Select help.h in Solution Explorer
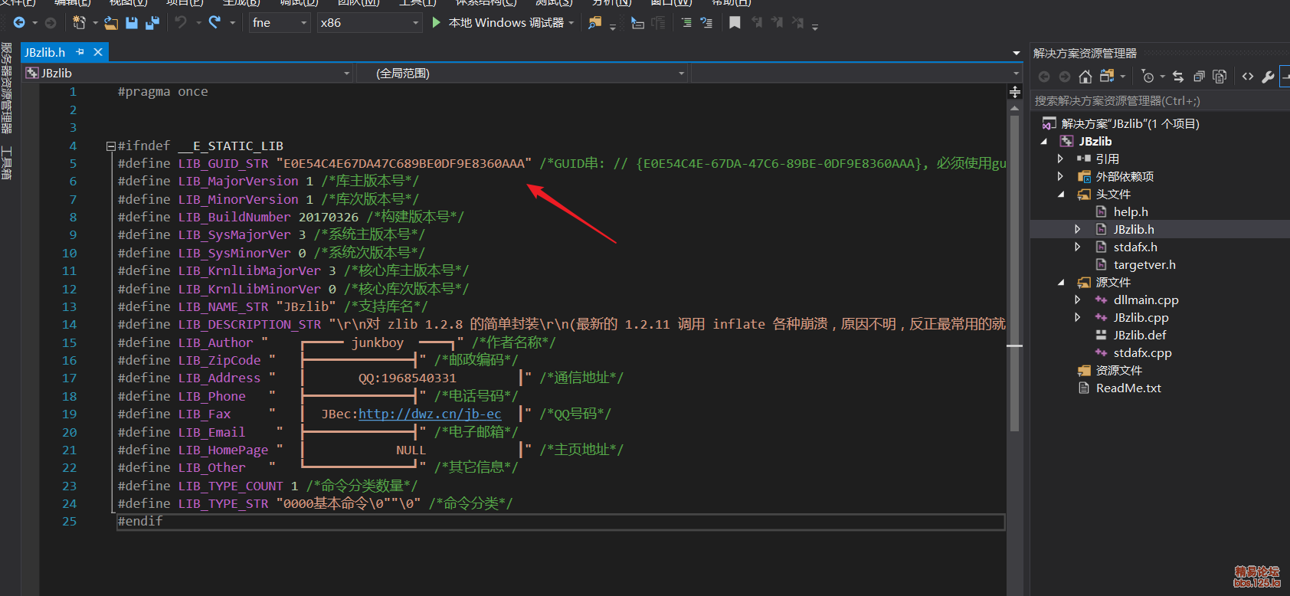The width and height of the screenshot is (1290, 596). [x=1131, y=211]
